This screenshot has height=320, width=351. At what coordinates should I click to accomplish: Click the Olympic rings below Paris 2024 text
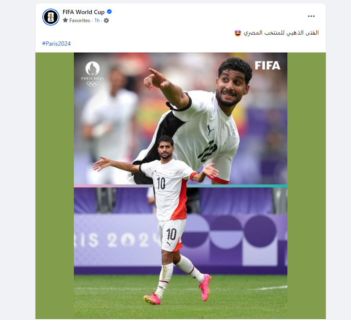pos(93,84)
